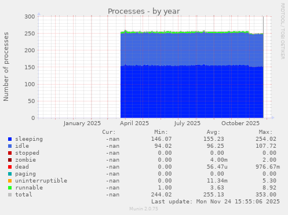
Task: Click idle maximum value 107.72
Action: [x=266, y=146]
